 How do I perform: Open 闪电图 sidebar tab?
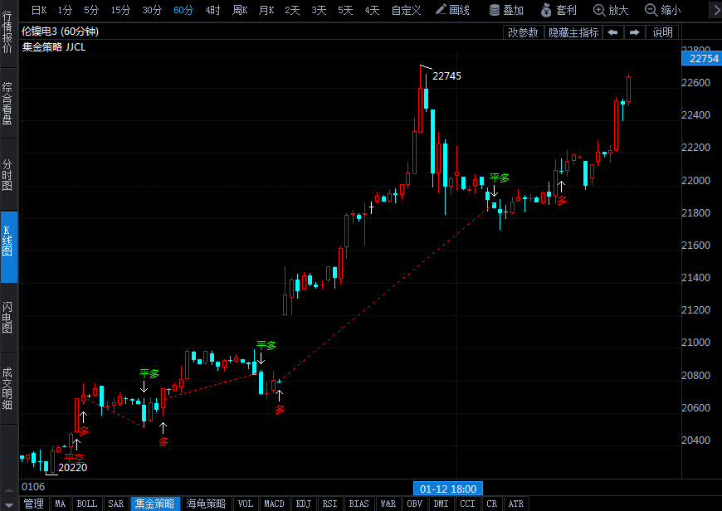tap(7, 318)
